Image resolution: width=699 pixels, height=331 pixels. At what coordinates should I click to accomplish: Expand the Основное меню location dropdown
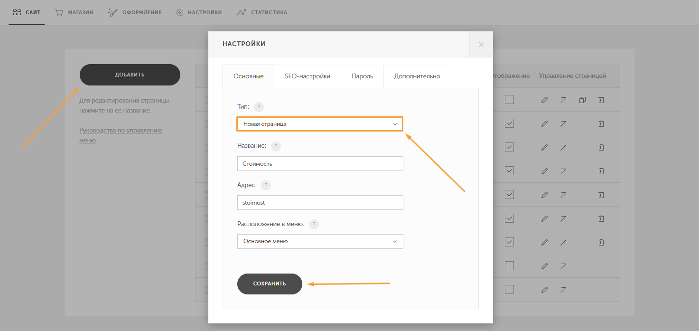pos(320,241)
